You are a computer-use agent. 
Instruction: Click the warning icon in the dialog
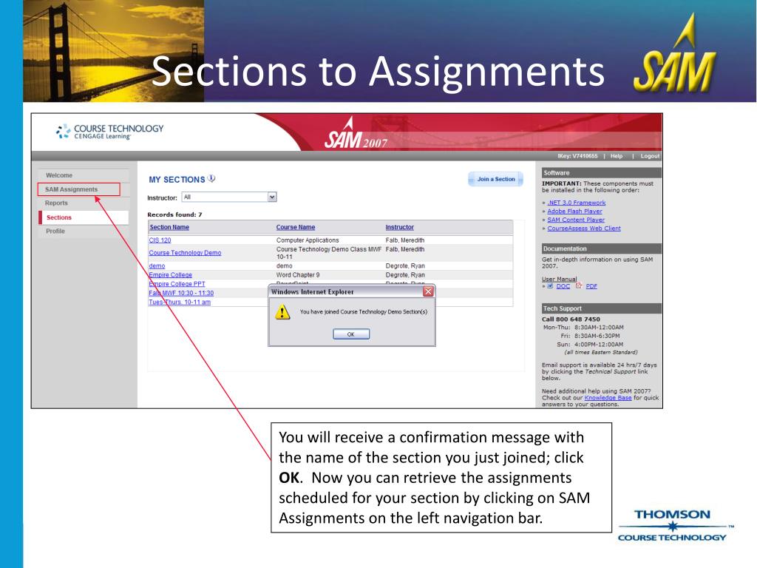tap(282, 312)
